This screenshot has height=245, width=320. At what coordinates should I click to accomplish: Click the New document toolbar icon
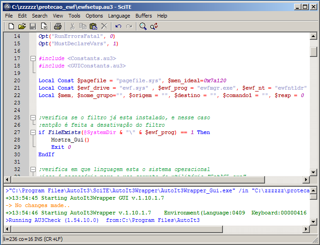(11, 26)
